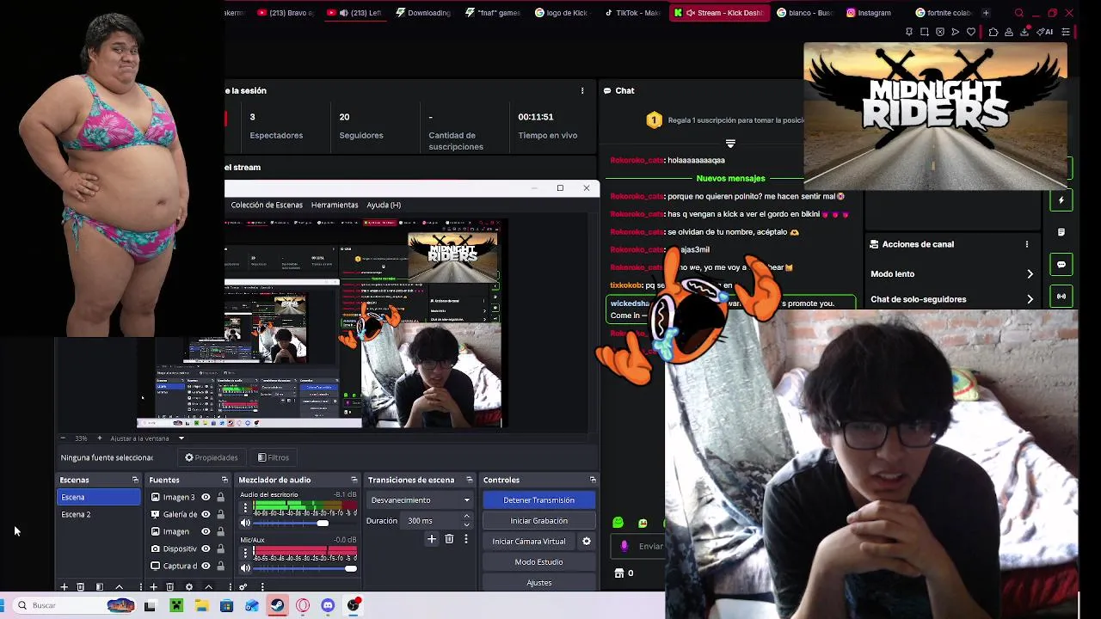Open the stream session three-dot menu
Image resolution: width=1101 pixels, height=619 pixels.
pos(582,90)
